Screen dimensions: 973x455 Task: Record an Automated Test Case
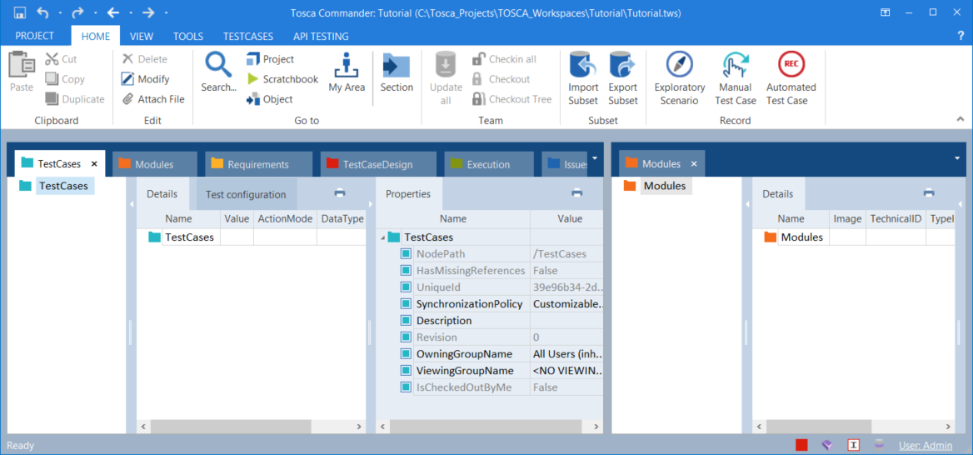point(791,78)
